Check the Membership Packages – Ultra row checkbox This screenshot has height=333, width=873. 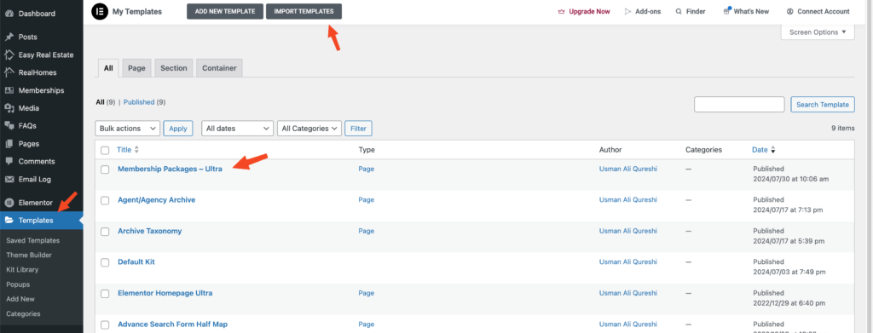[105, 169]
